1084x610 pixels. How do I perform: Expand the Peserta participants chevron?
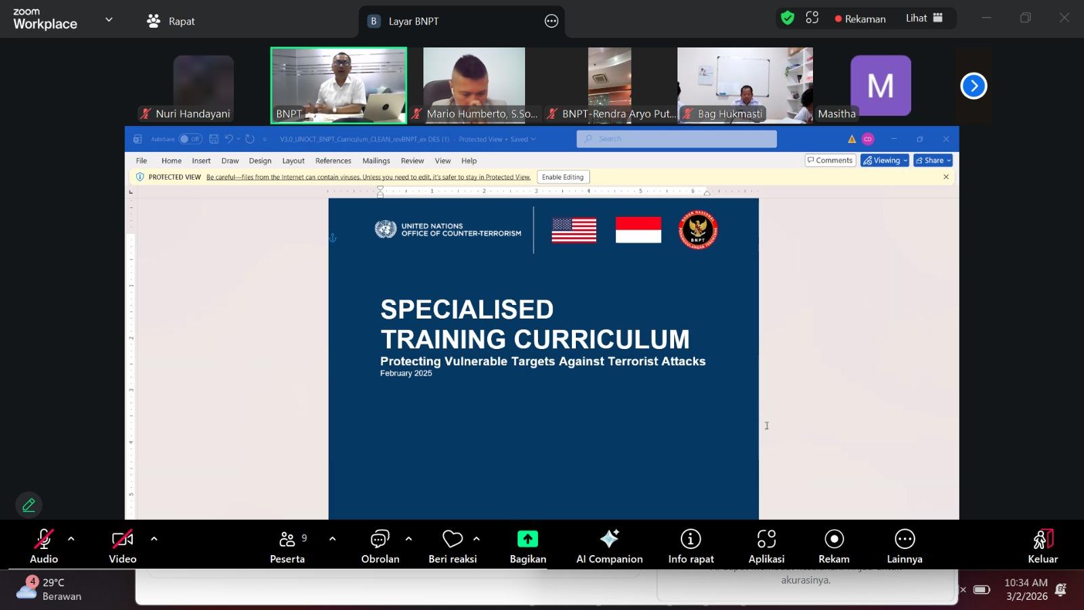(332, 539)
